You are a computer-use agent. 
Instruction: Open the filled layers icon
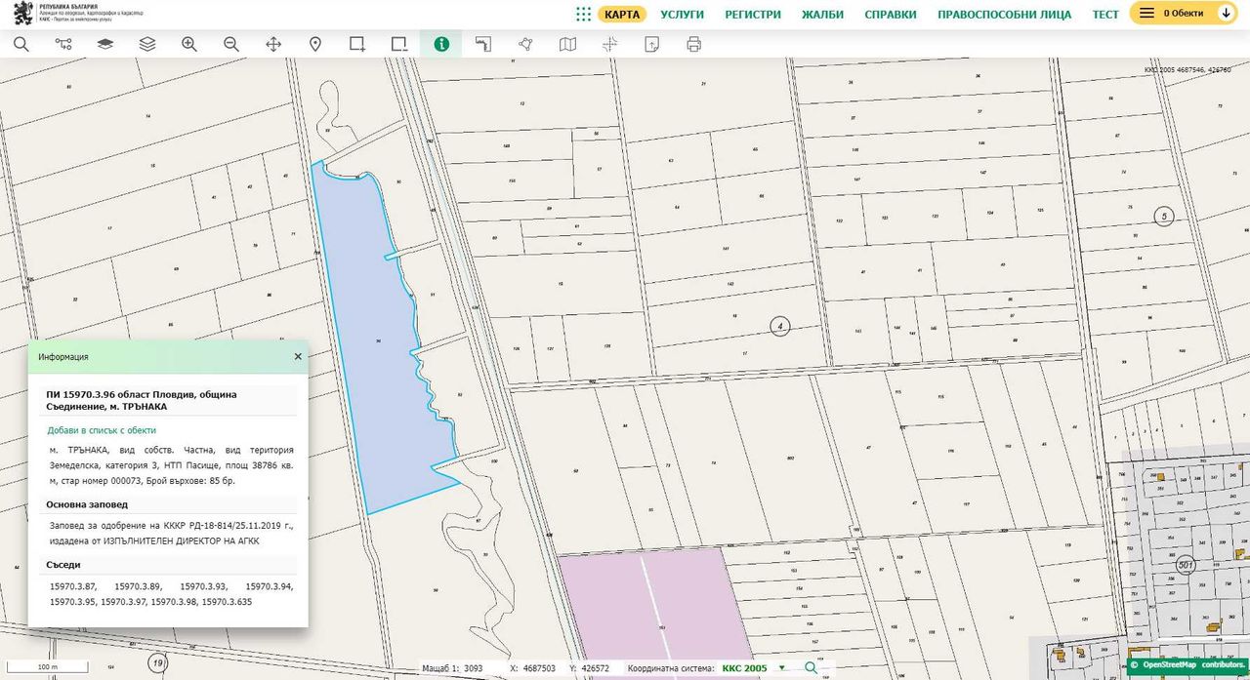105,44
